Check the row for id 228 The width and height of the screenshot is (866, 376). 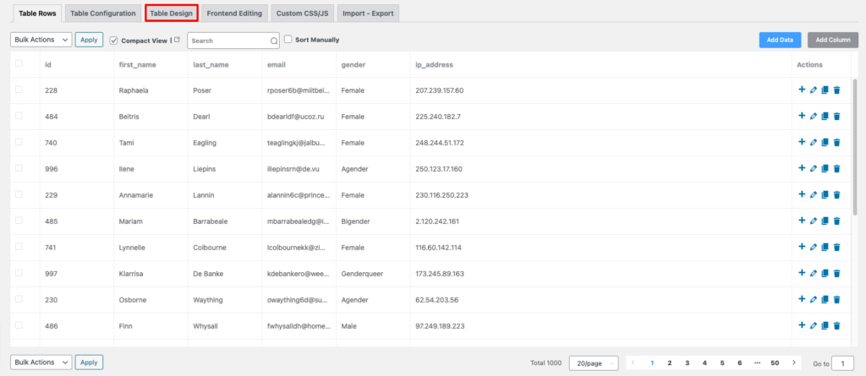click(19, 90)
